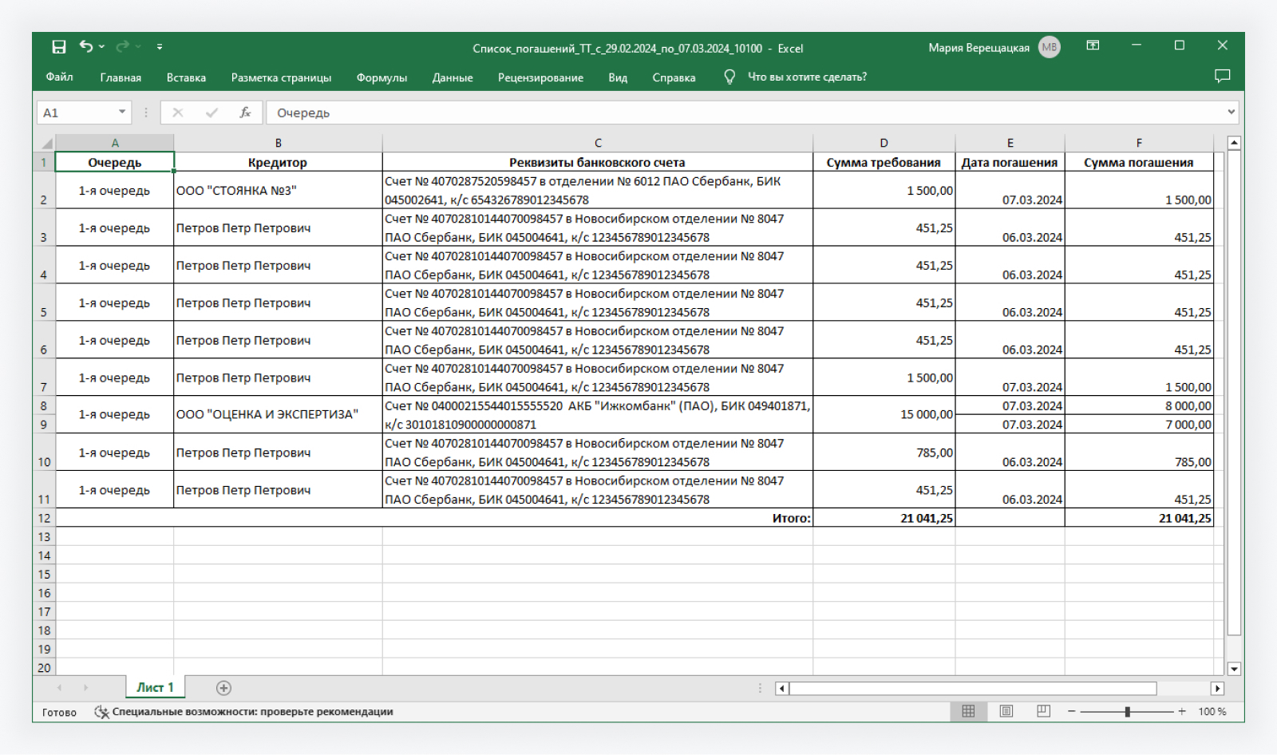The image size is (1277, 755).
Task: Switch to Normal view icon
Action: (x=968, y=711)
